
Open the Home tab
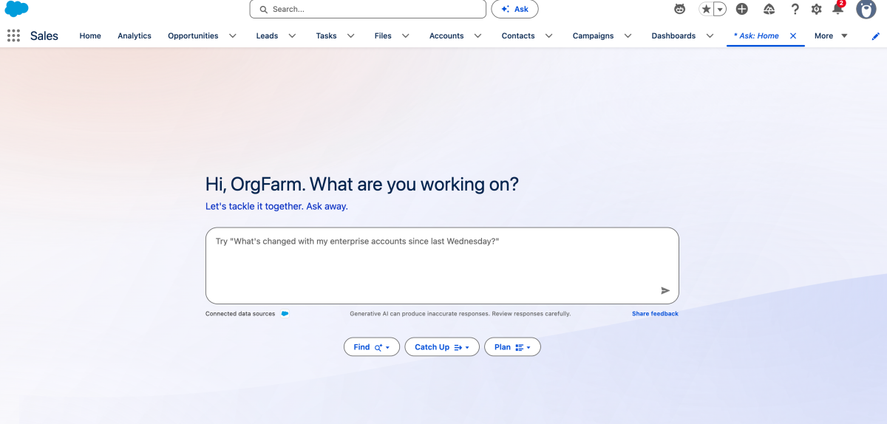pos(90,35)
